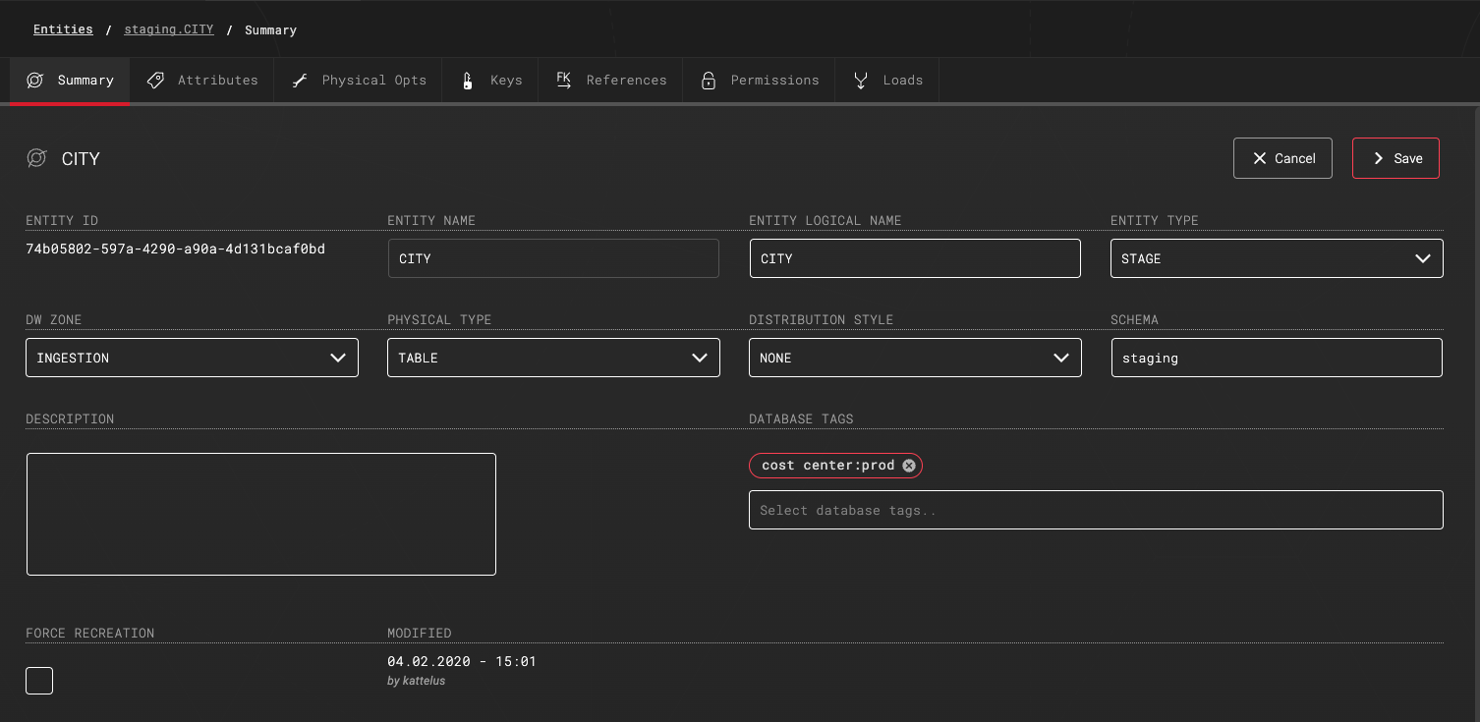Viewport: 1480px width, 722px height.
Task: Remove the cost center:prod database tag
Action: (909, 465)
